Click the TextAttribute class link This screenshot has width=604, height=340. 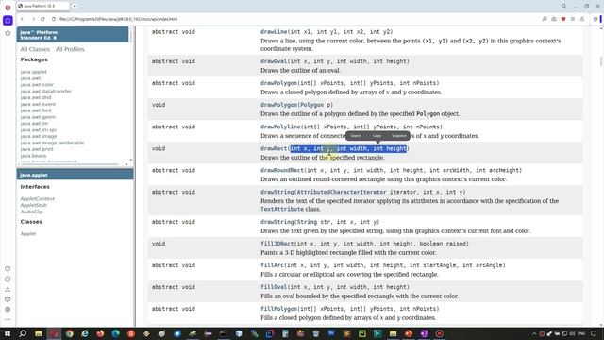[282, 209]
